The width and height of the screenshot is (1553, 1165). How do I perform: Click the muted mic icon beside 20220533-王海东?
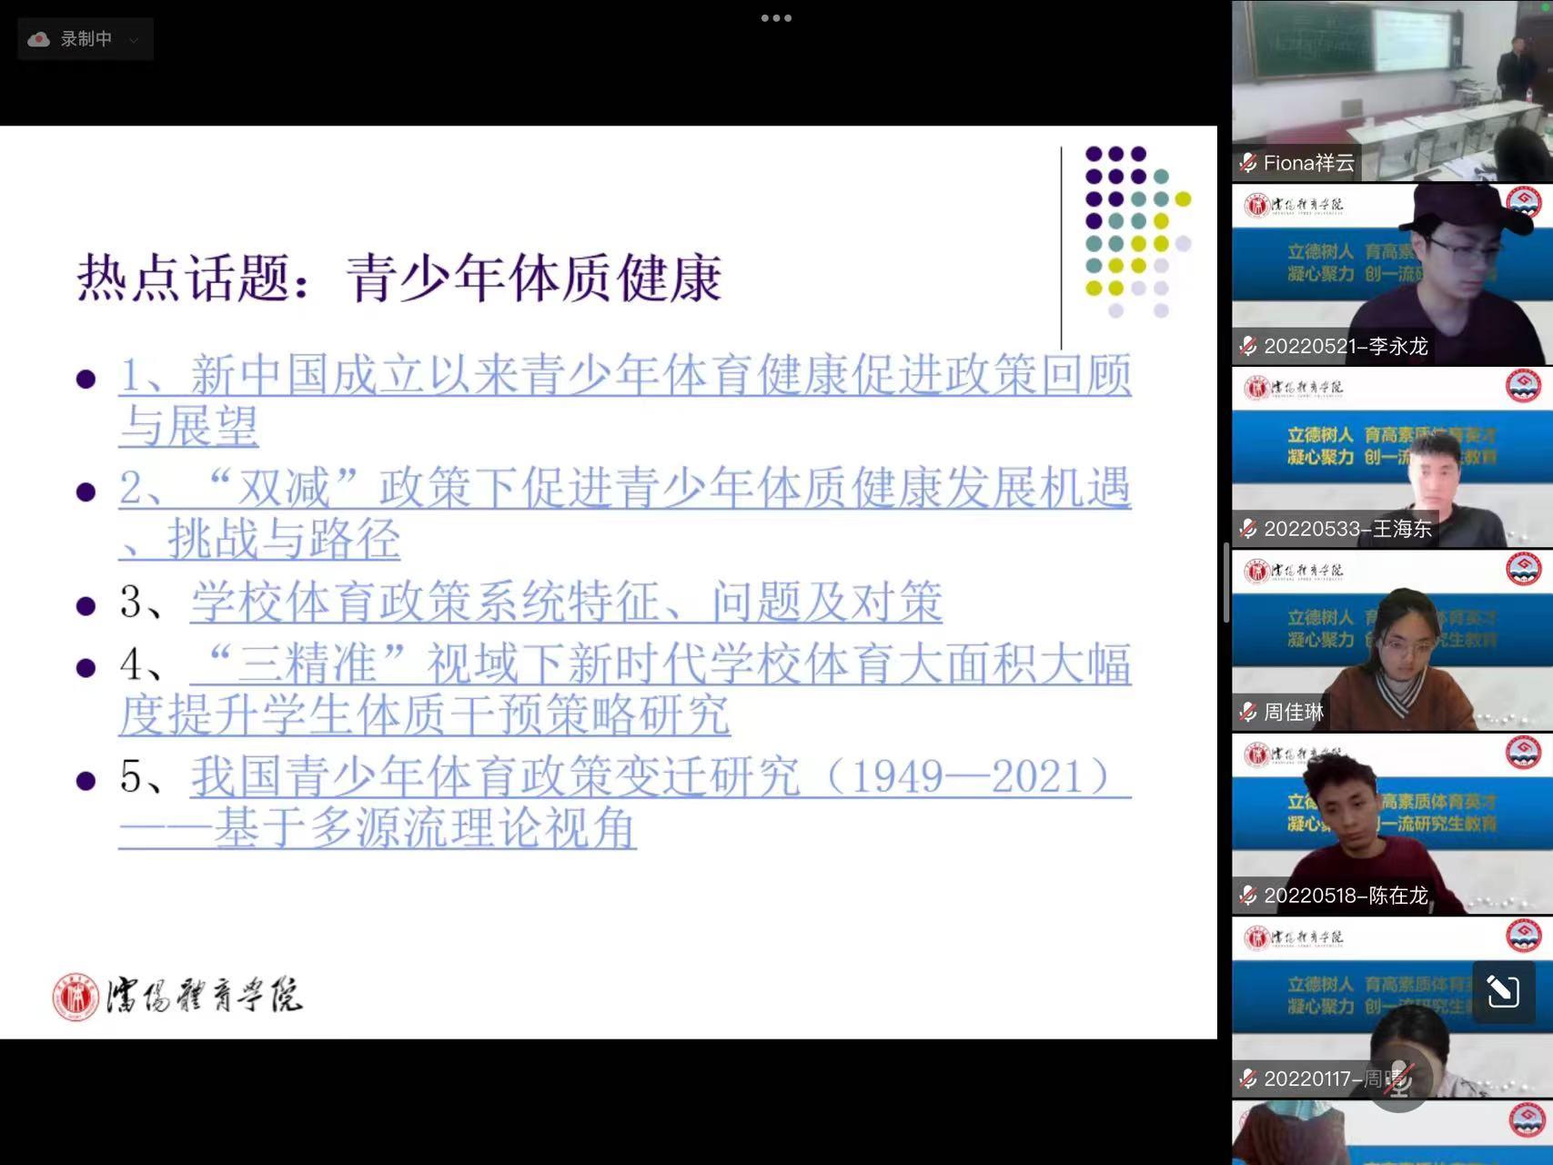tap(1248, 529)
